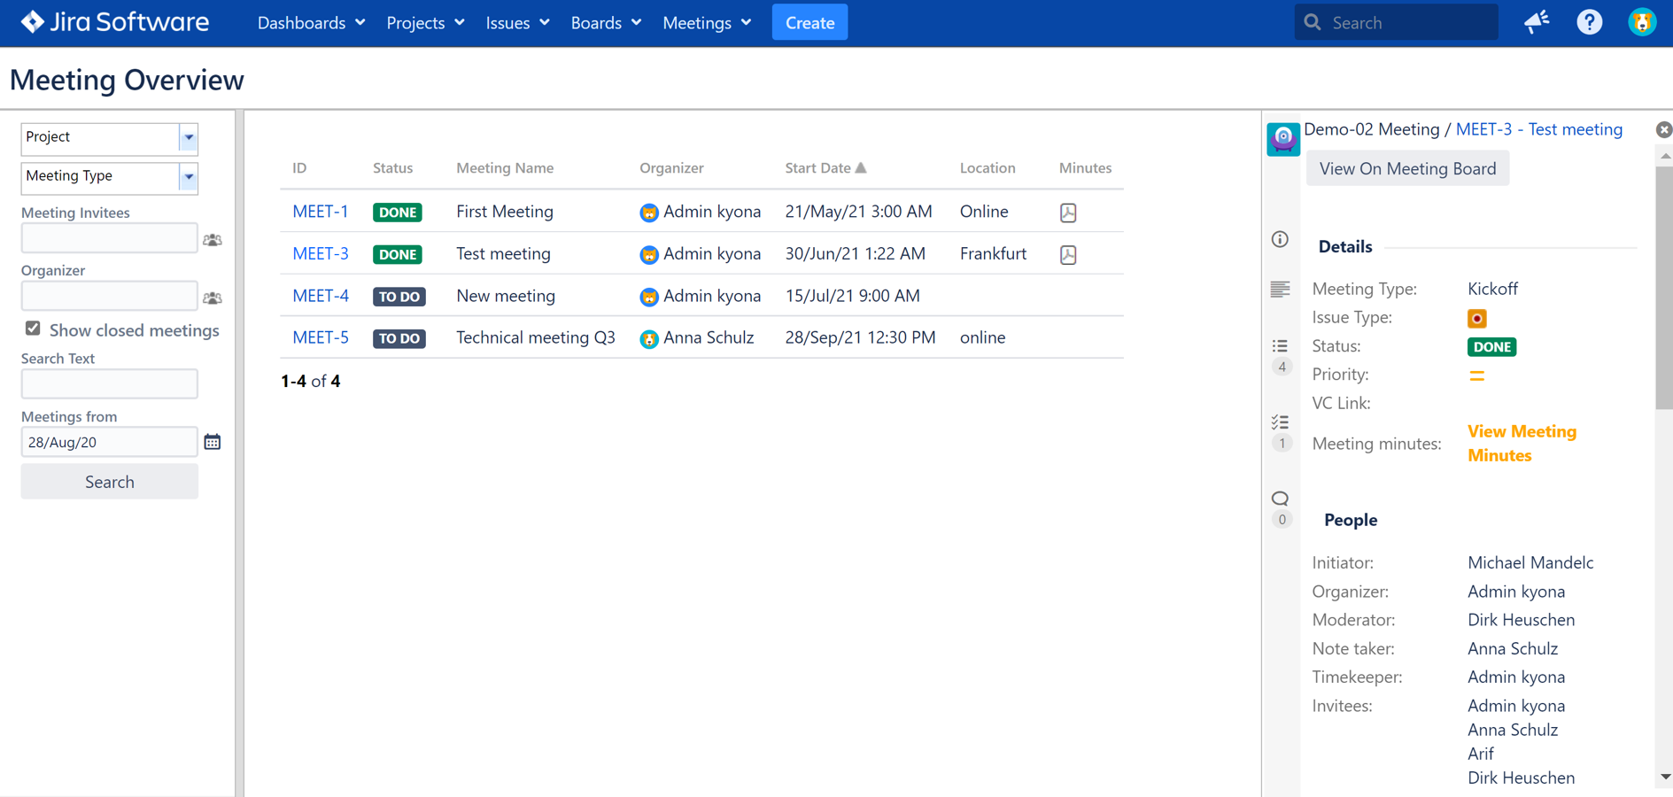Click the Search Text input field
This screenshot has height=797, width=1673.
click(109, 384)
